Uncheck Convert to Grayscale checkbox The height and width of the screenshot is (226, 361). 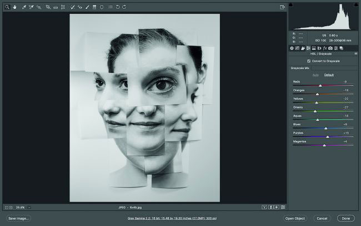(x=309, y=61)
